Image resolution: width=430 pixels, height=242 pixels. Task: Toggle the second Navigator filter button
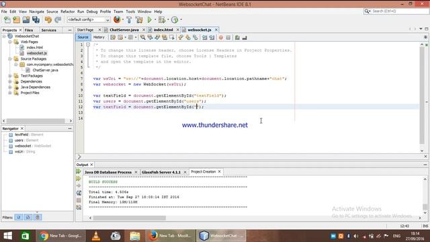point(28,217)
